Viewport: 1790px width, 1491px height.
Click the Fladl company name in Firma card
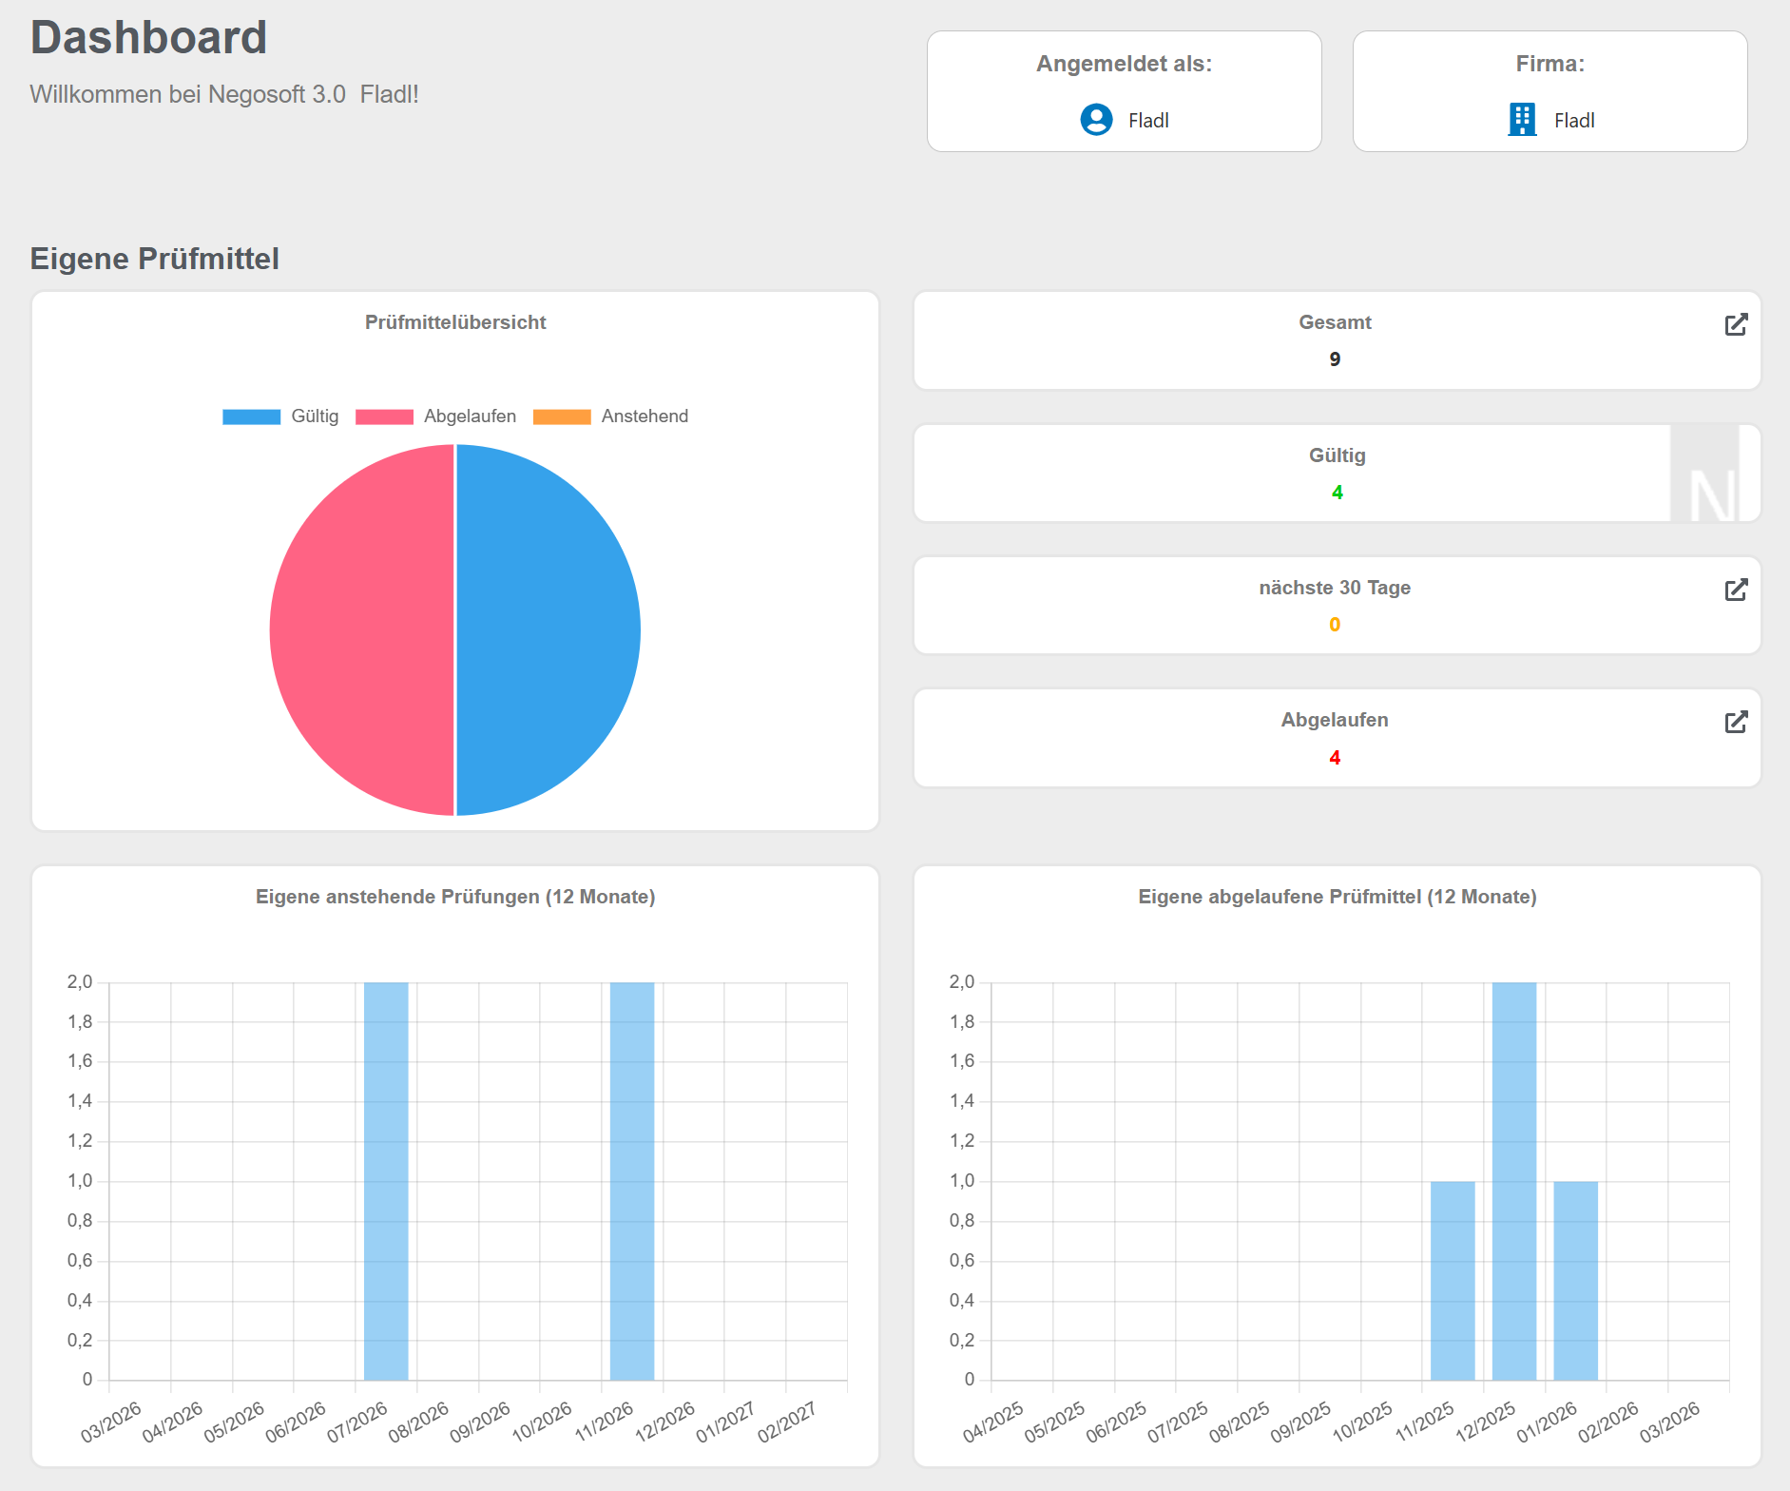click(x=1574, y=121)
